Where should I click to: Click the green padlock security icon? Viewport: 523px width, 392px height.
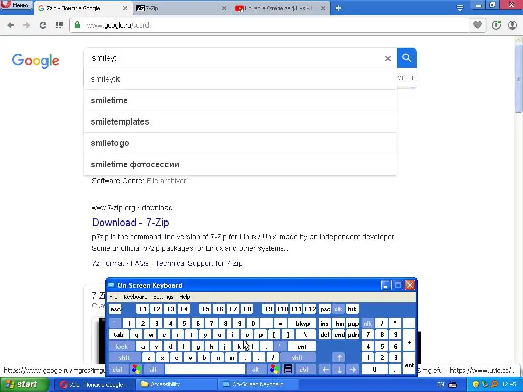(x=77, y=26)
